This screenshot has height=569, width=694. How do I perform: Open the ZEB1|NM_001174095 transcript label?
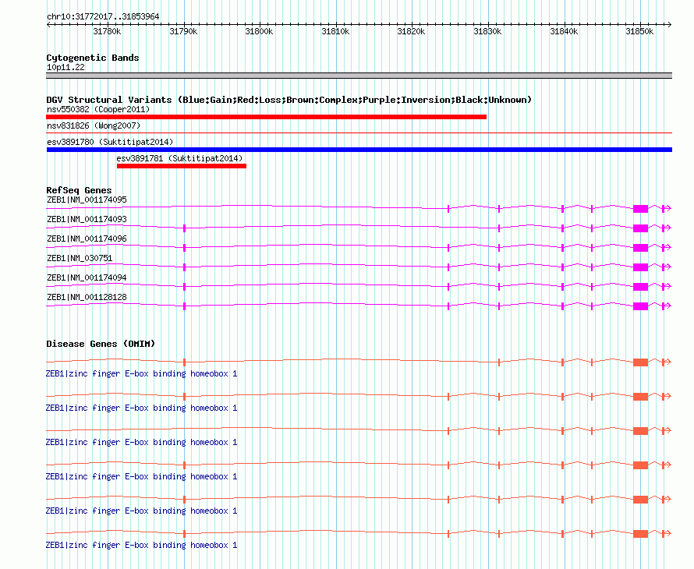(87, 200)
